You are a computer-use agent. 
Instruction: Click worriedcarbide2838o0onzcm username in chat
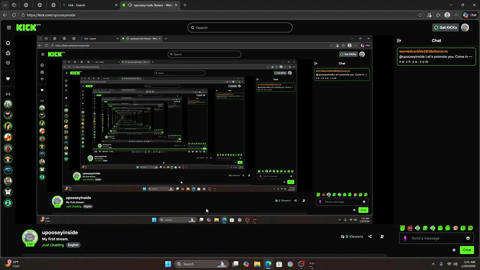tap(423, 51)
